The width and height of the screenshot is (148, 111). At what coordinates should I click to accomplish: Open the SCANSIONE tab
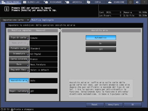point(117,2)
